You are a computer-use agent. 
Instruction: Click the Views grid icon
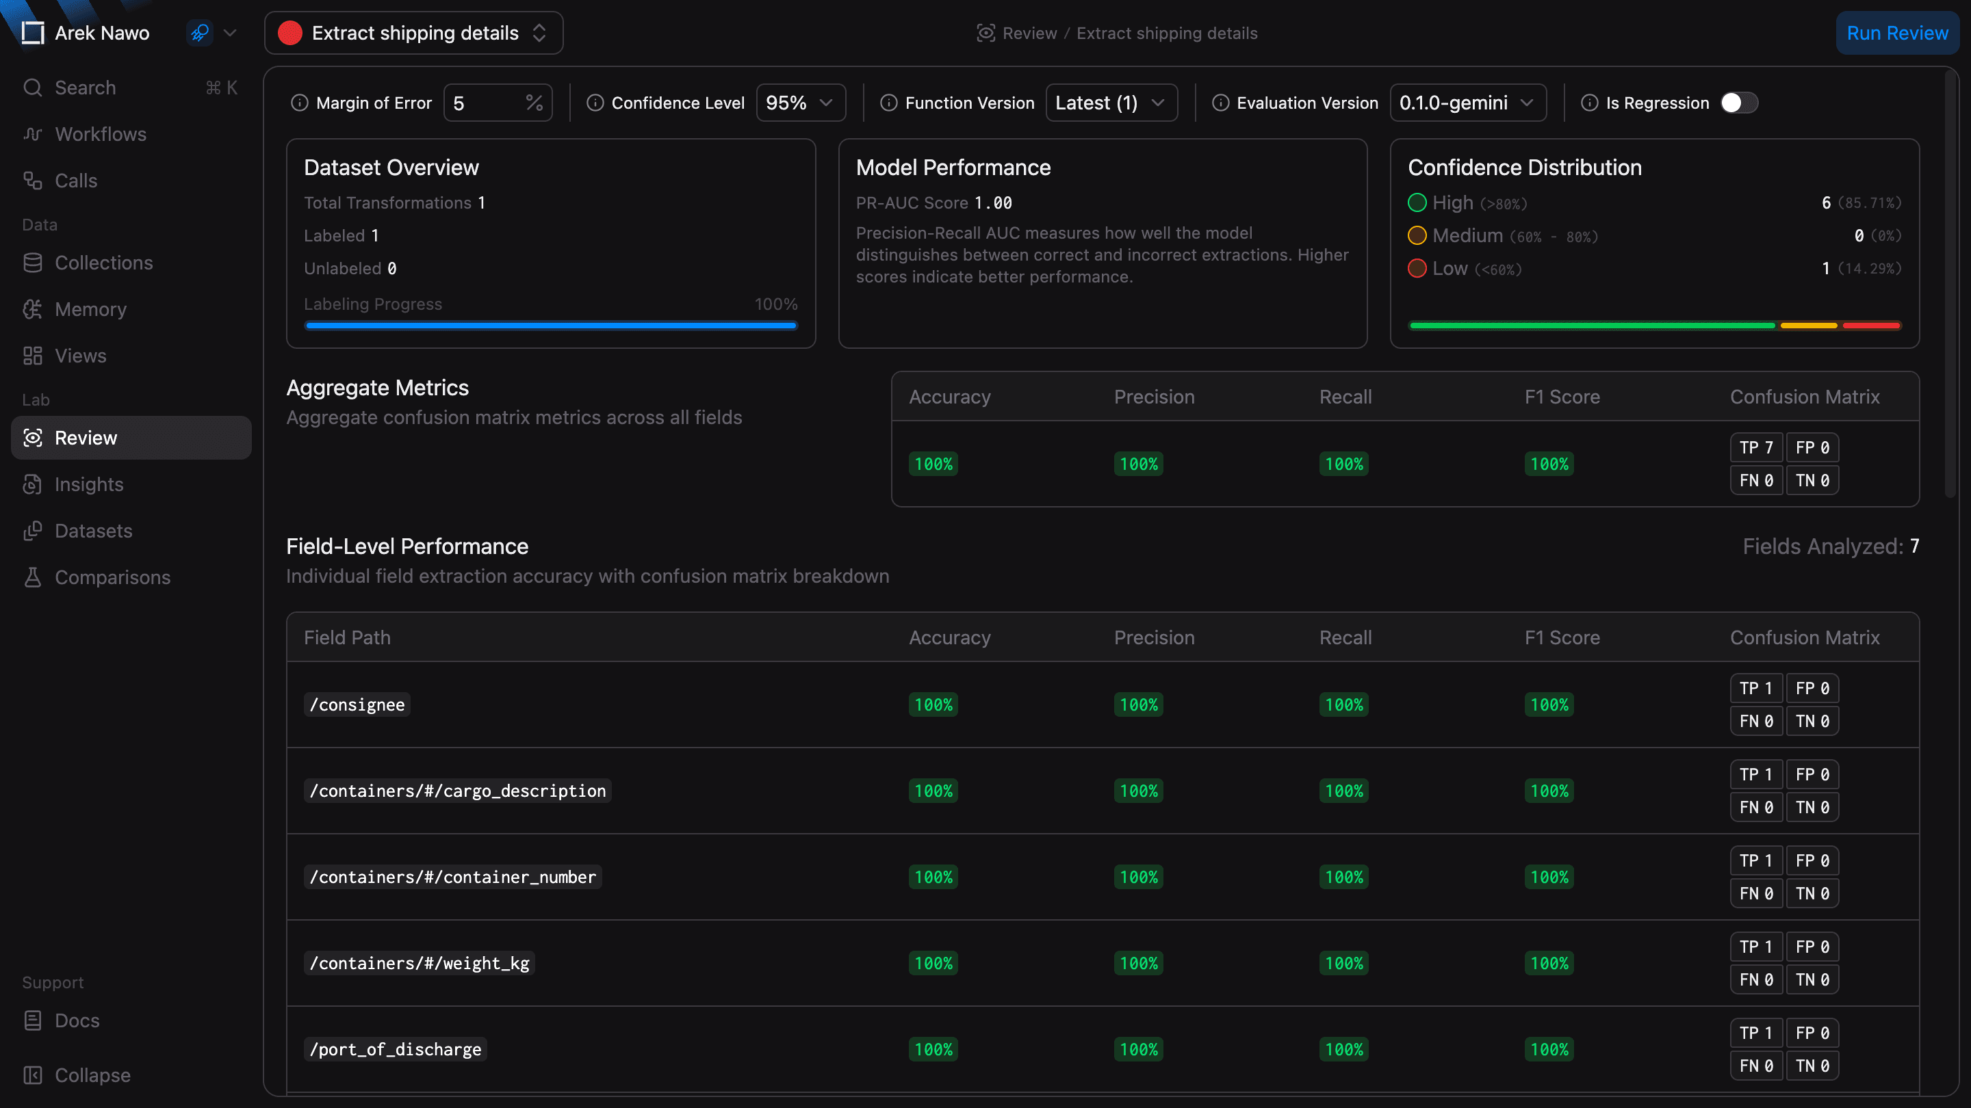[32, 356]
